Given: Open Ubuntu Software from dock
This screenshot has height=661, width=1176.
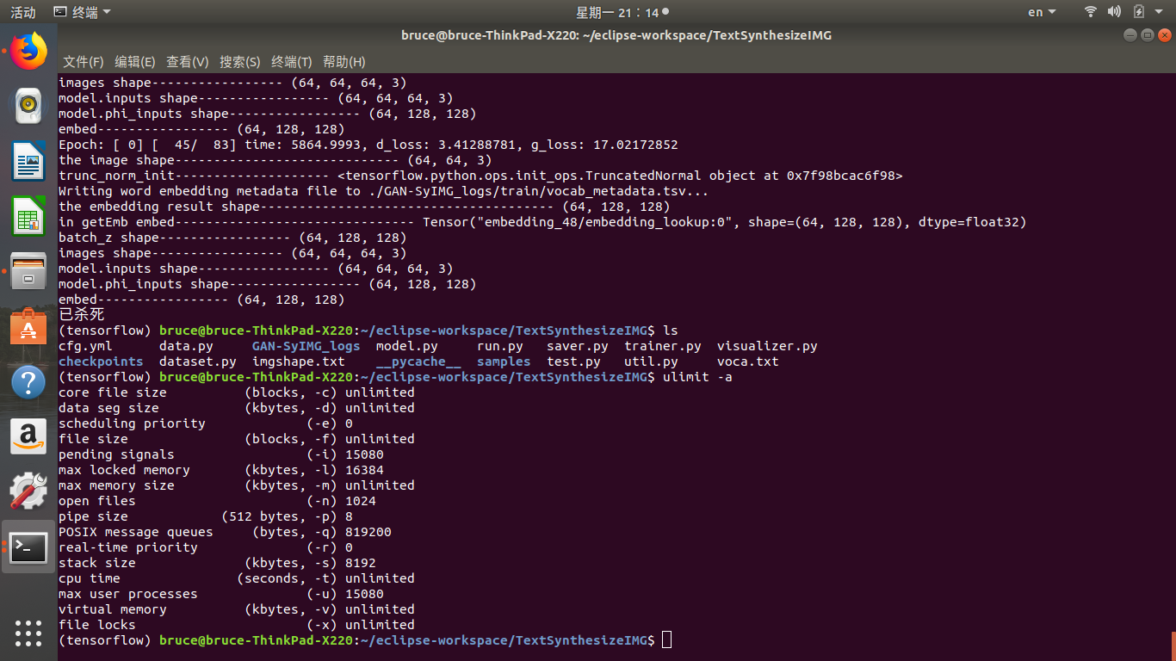Looking at the screenshot, I should (x=28, y=326).
